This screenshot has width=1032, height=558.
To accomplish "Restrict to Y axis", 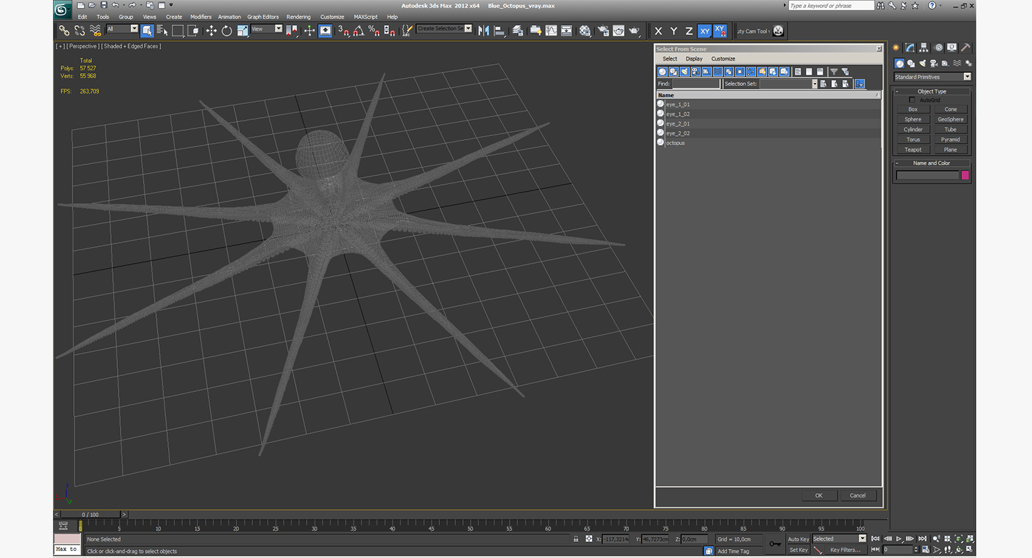I will (x=674, y=31).
